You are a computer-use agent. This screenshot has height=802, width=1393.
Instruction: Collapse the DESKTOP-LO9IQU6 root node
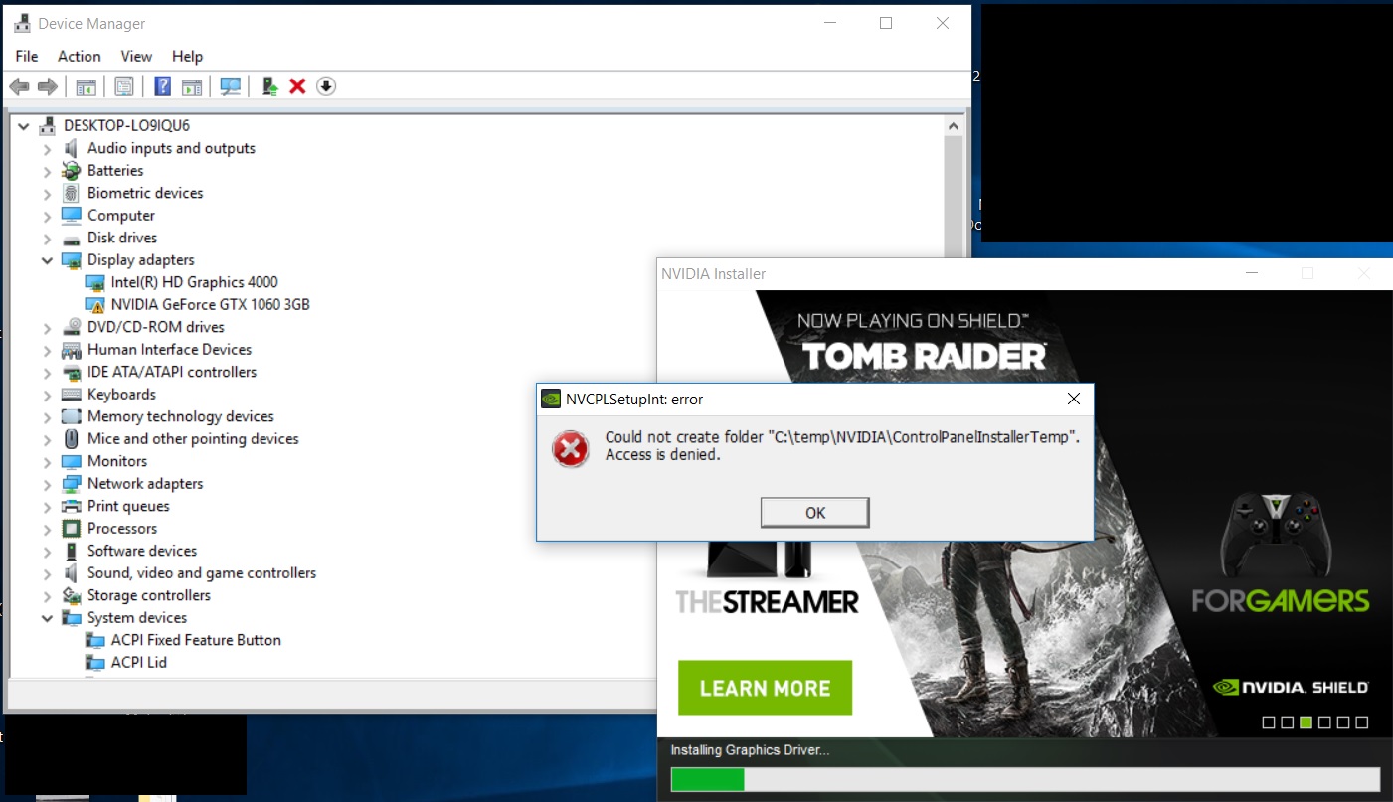[23, 126]
